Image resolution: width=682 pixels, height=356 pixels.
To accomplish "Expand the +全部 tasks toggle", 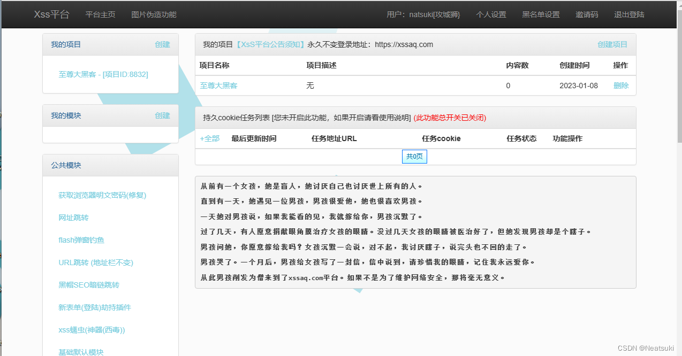I will coord(209,138).
